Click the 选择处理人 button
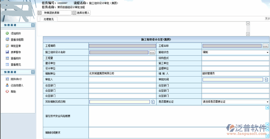Screen dimensions: 270x139 click(x=81, y=13)
